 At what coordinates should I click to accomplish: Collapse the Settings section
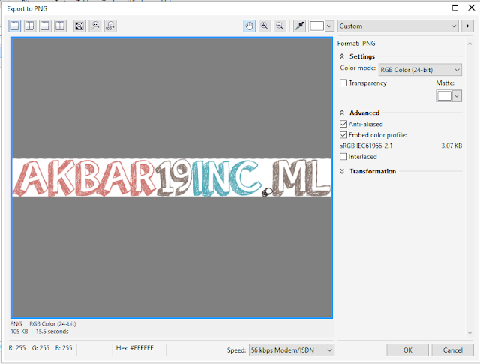[342, 56]
